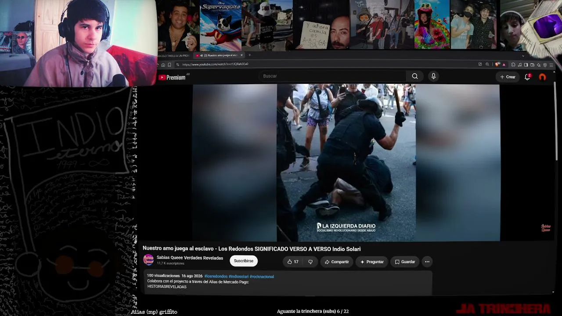
Task: Bookmark the page via address bar icon
Action: [169, 65]
